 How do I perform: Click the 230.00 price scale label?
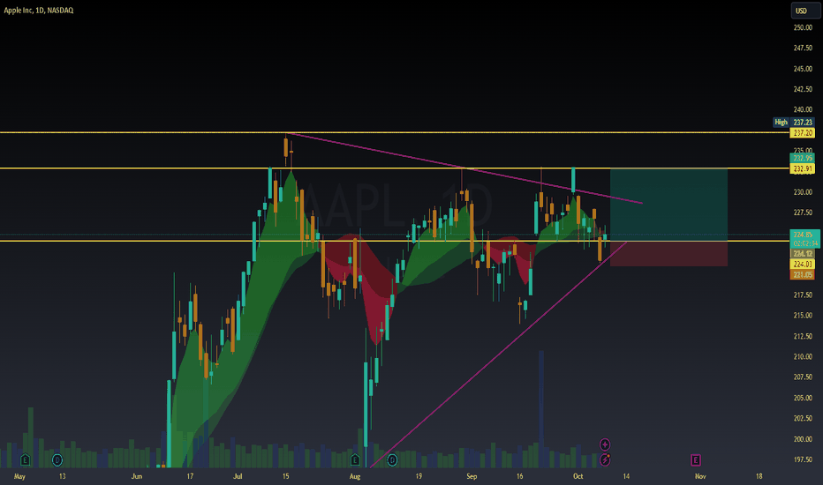803,192
